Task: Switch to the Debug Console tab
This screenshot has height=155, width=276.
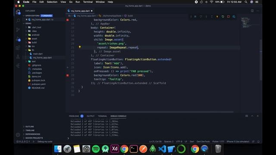Action: click(x=118, y=116)
